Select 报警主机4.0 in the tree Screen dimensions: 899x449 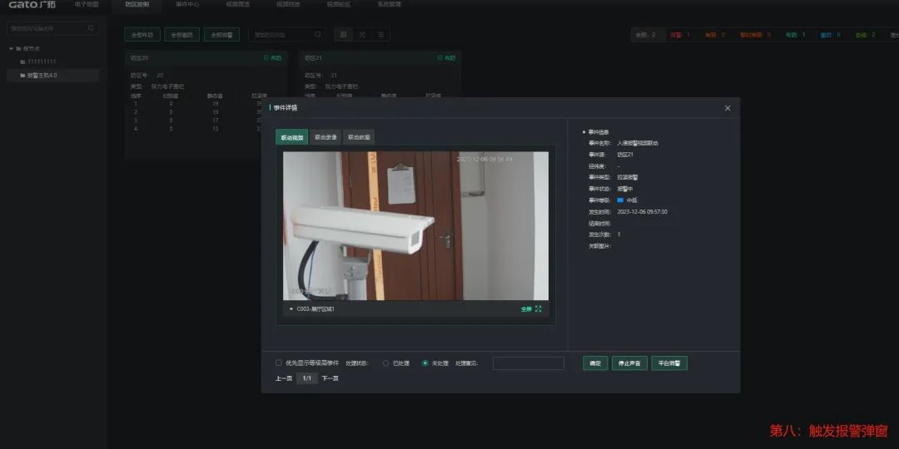[42, 75]
